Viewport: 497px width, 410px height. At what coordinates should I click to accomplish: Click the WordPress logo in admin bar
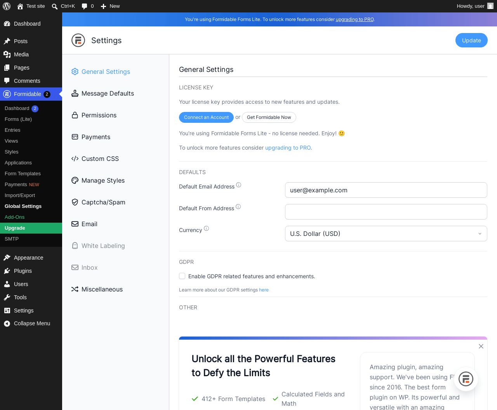(x=7, y=6)
